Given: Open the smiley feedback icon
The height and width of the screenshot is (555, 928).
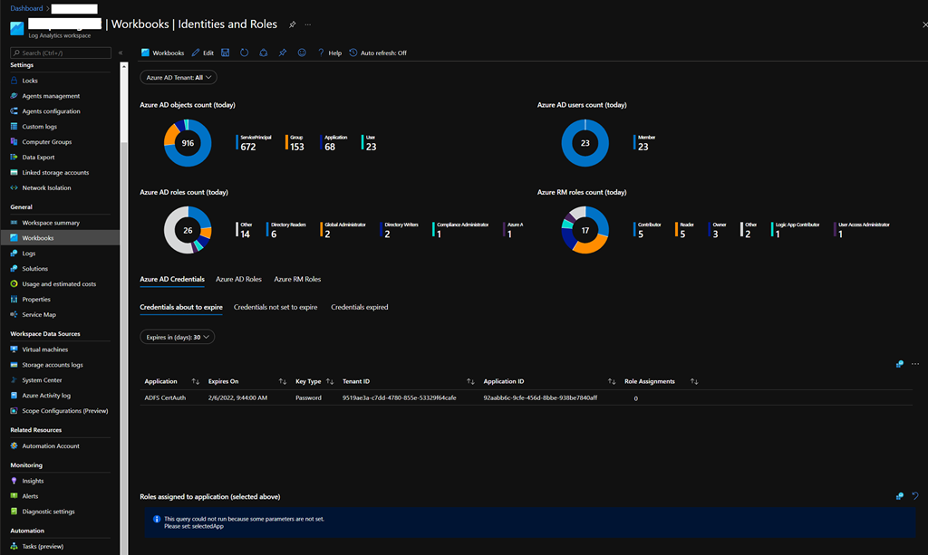Looking at the screenshot, I should coord(302,53).
